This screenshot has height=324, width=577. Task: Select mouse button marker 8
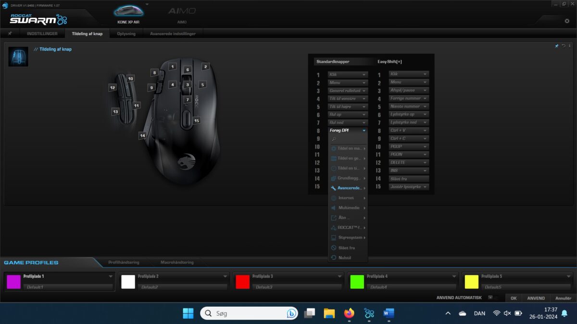click(x=154, y=72)
